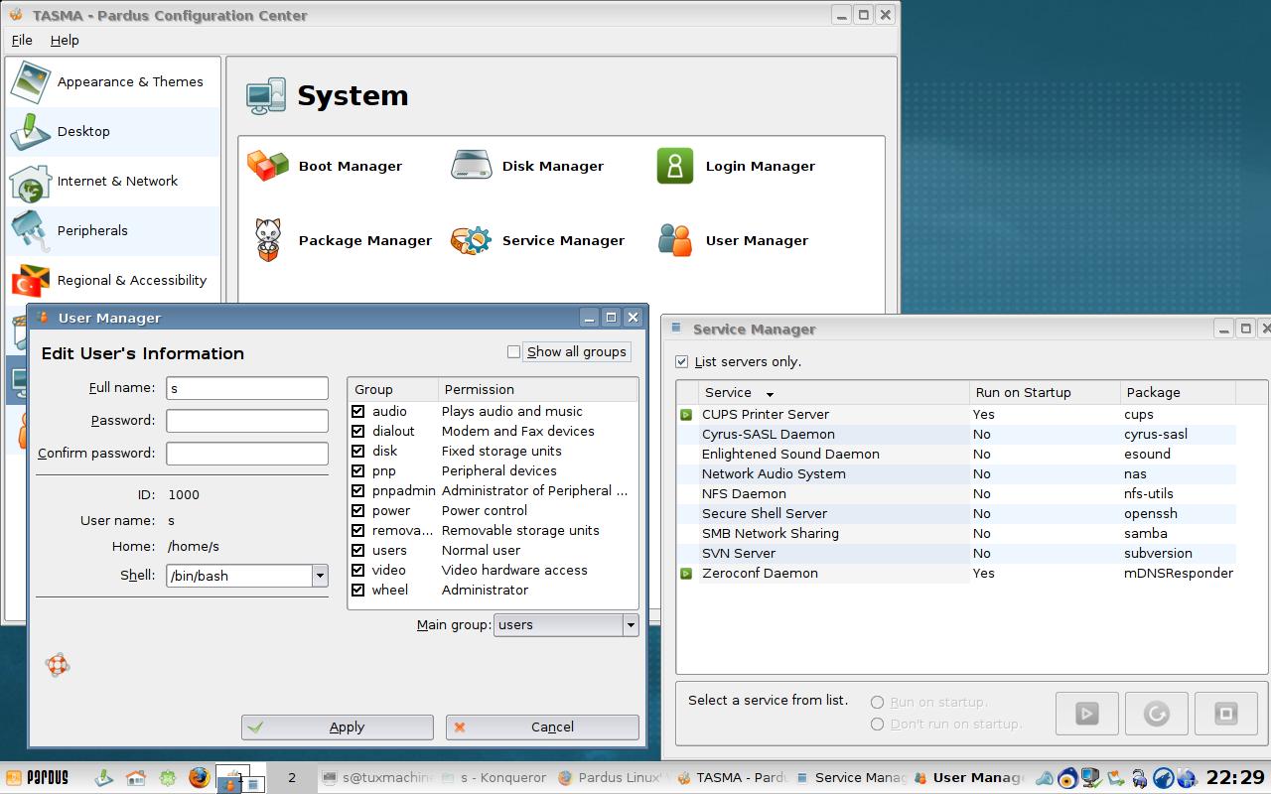Open Regional & Accessibility category

click(113, 280)
